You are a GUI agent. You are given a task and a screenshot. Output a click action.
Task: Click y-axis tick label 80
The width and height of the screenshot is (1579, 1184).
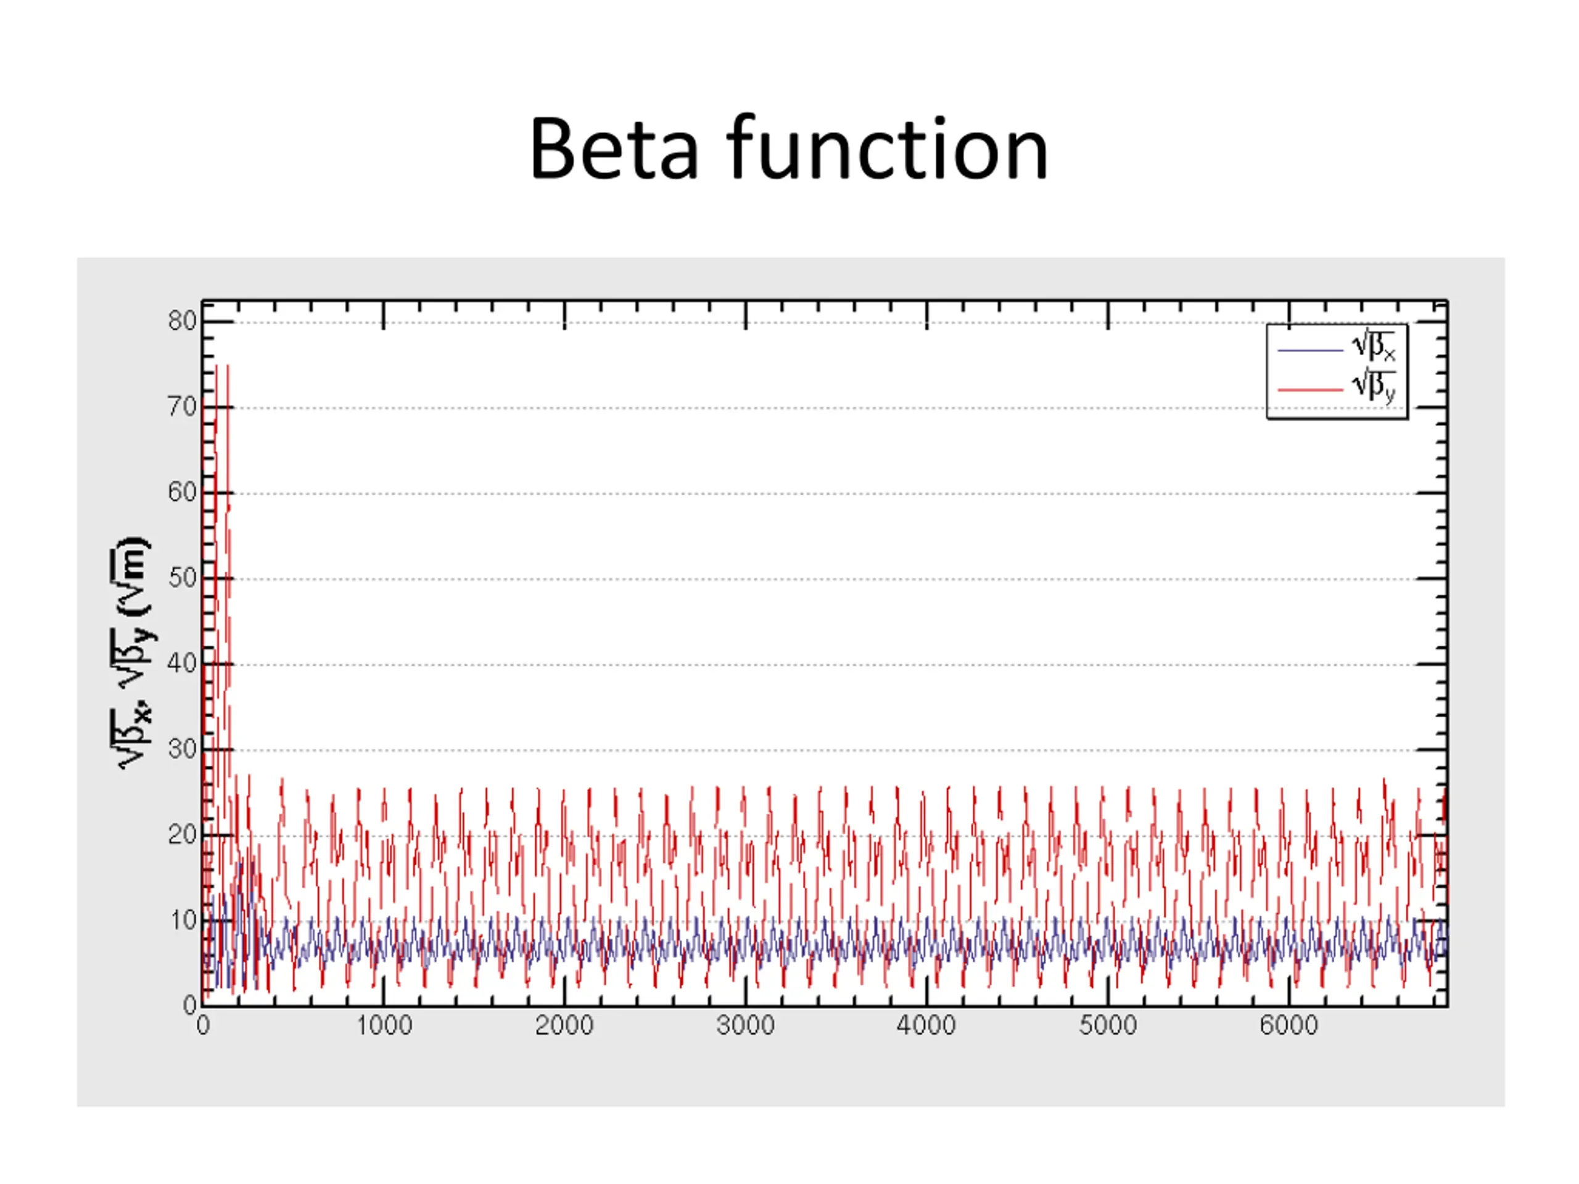182,321
